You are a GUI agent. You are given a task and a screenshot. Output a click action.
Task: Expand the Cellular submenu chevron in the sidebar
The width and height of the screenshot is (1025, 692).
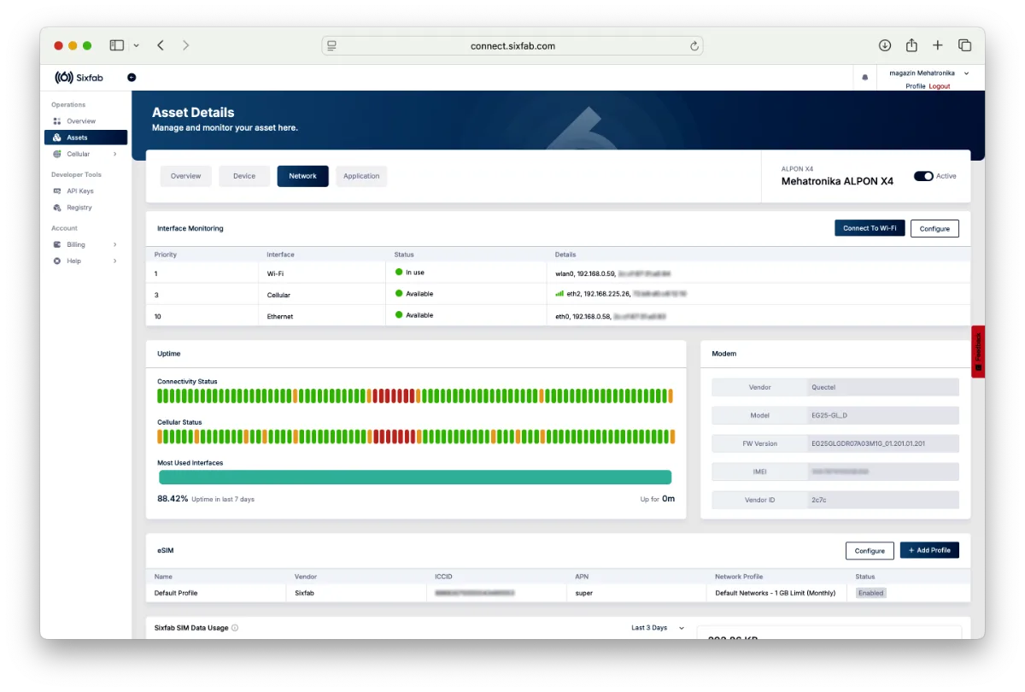(114, 154)
